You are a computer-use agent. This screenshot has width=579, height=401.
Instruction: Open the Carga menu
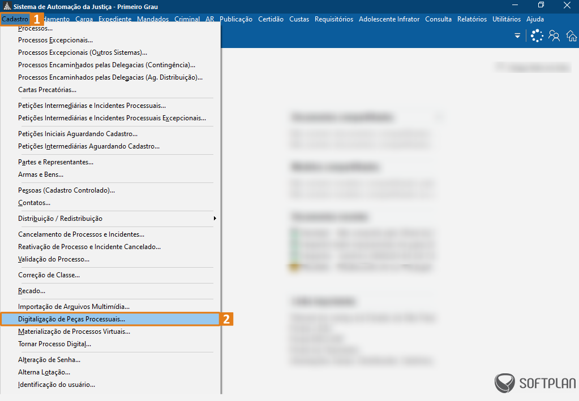84,19
